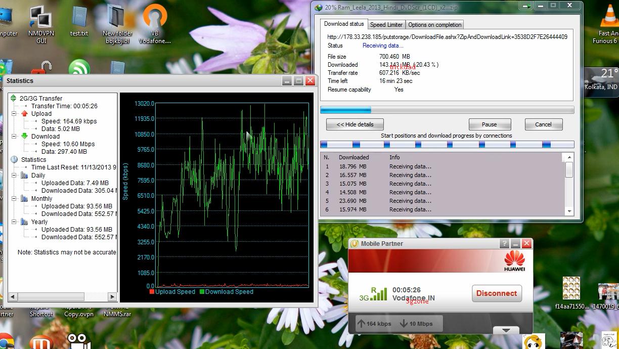Image resolution: width=619 pixels, height=349 pixels.
Task: Click Daily Uploaded Data 7.49 MB entry
Action: pyautogui.click(x=75, y=183)
